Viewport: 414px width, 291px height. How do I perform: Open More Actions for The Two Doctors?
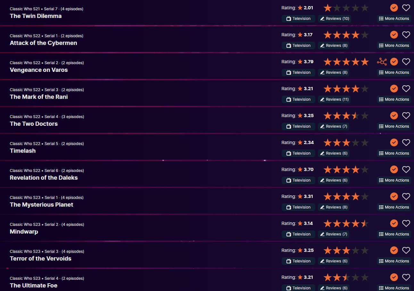point(394,126)
